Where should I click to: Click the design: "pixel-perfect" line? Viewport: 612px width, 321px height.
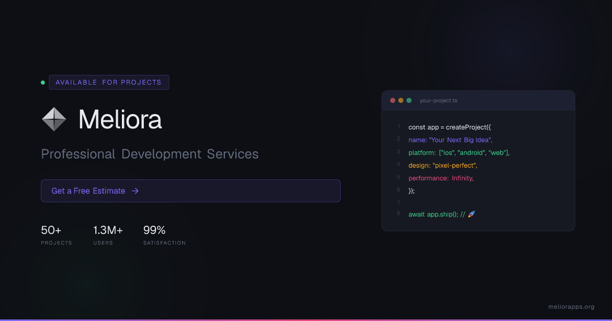pos(443,165)
